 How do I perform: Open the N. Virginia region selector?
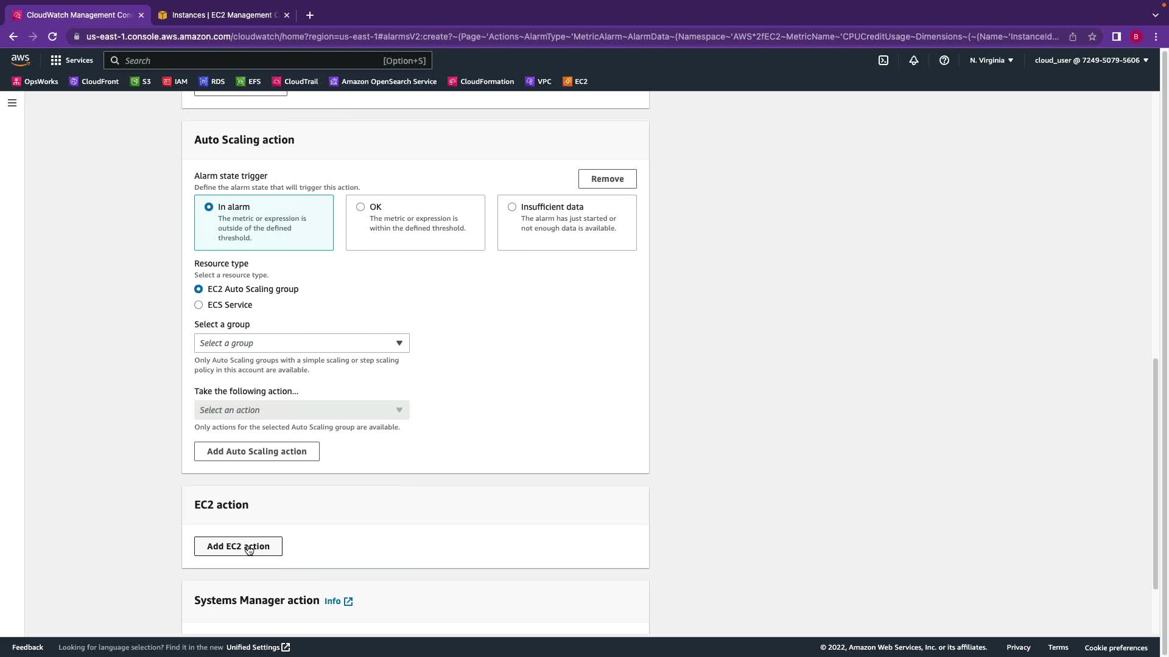pyautogui.click(x=991, y=60)
